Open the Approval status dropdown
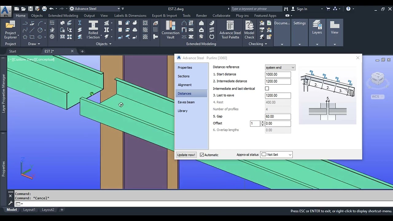Viewport: 393px width, 221px height. click(276, 155)
